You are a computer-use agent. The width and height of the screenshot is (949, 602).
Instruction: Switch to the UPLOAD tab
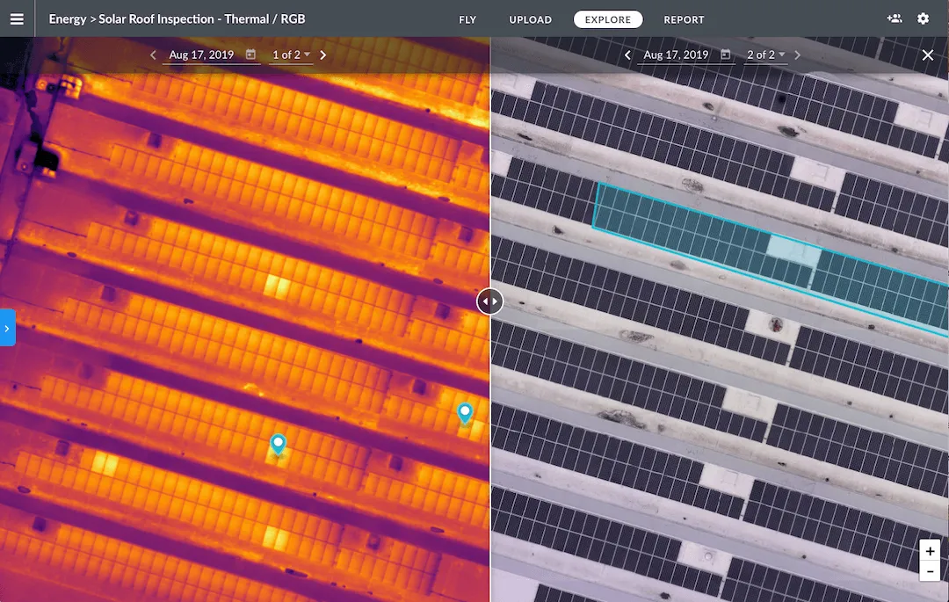[x=531, y=18]
